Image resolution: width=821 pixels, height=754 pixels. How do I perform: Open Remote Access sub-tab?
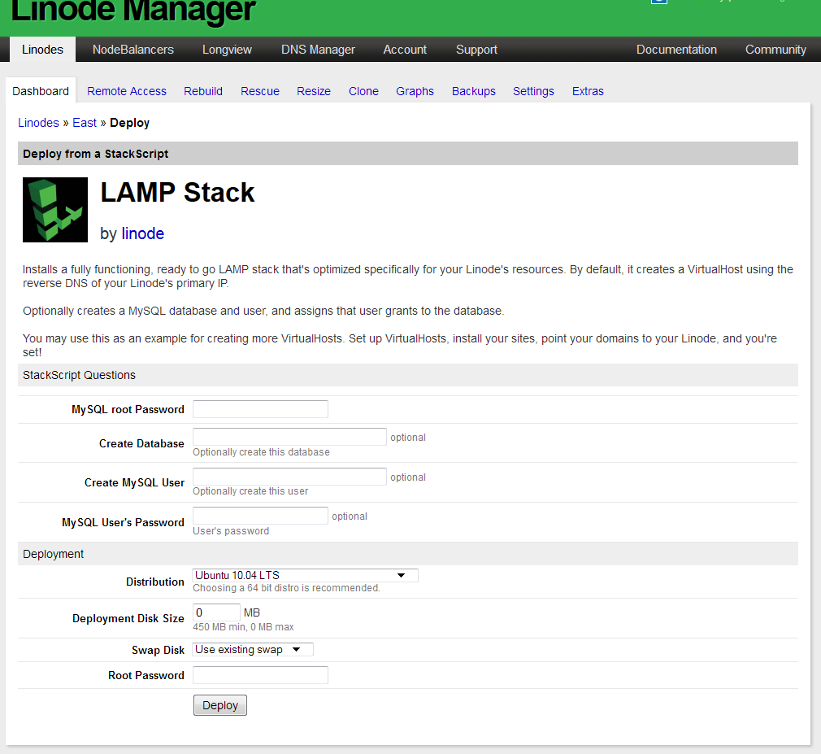click(127, 90)
